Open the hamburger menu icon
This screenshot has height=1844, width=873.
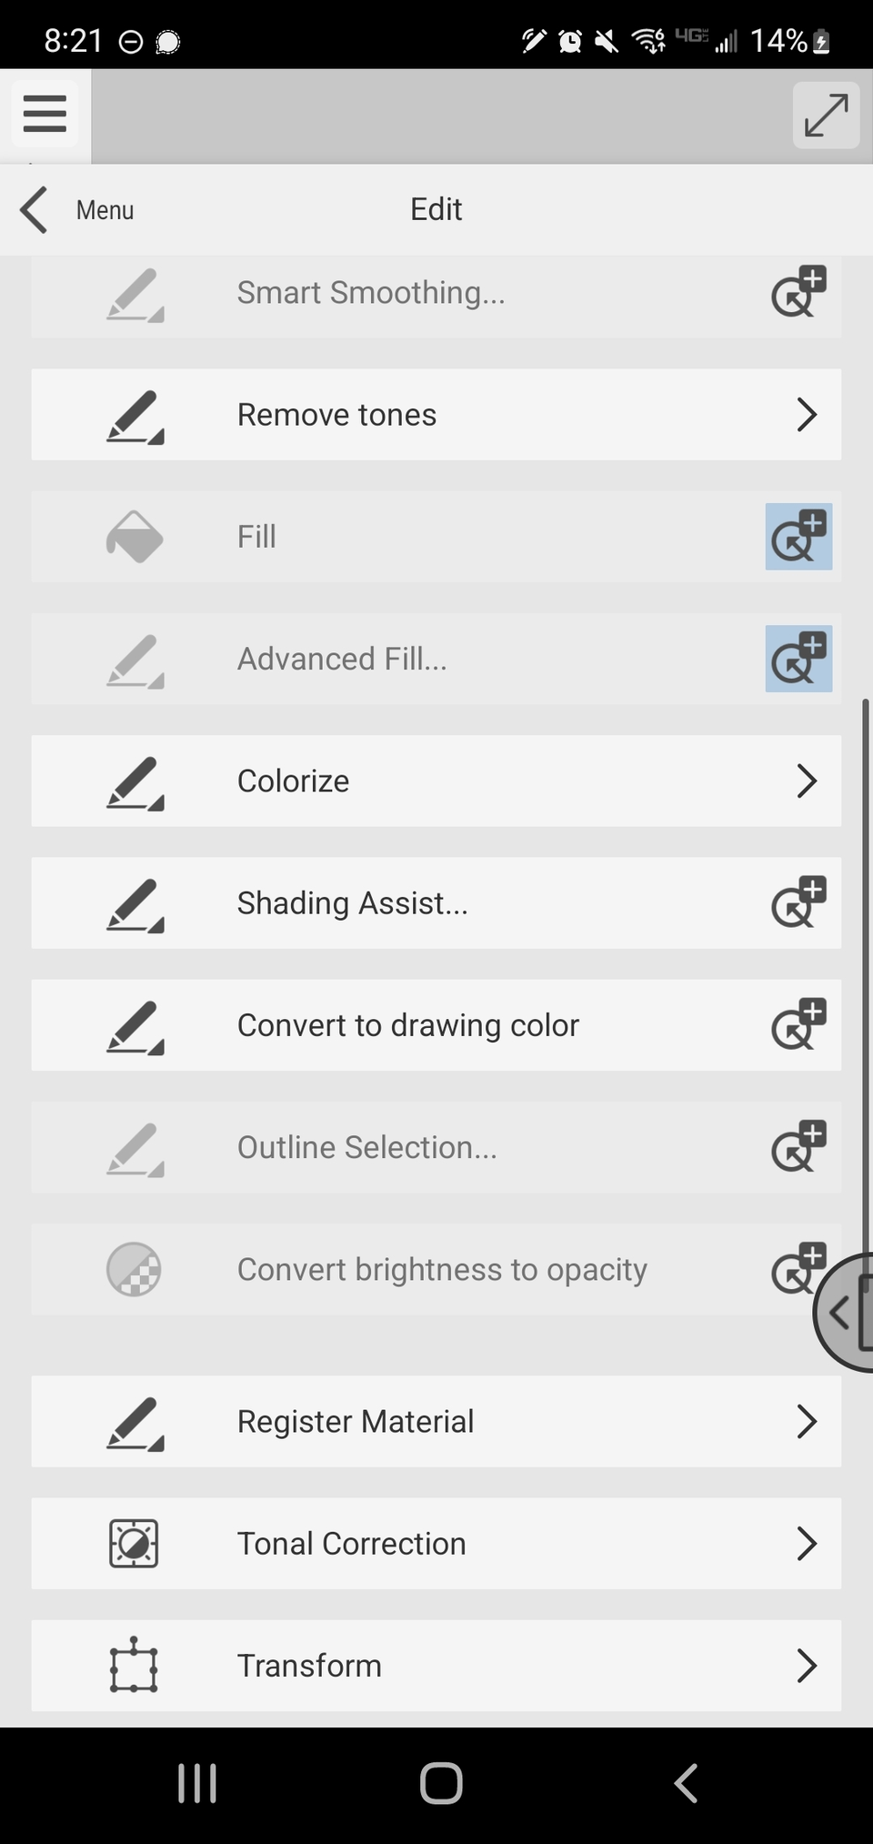45,114
